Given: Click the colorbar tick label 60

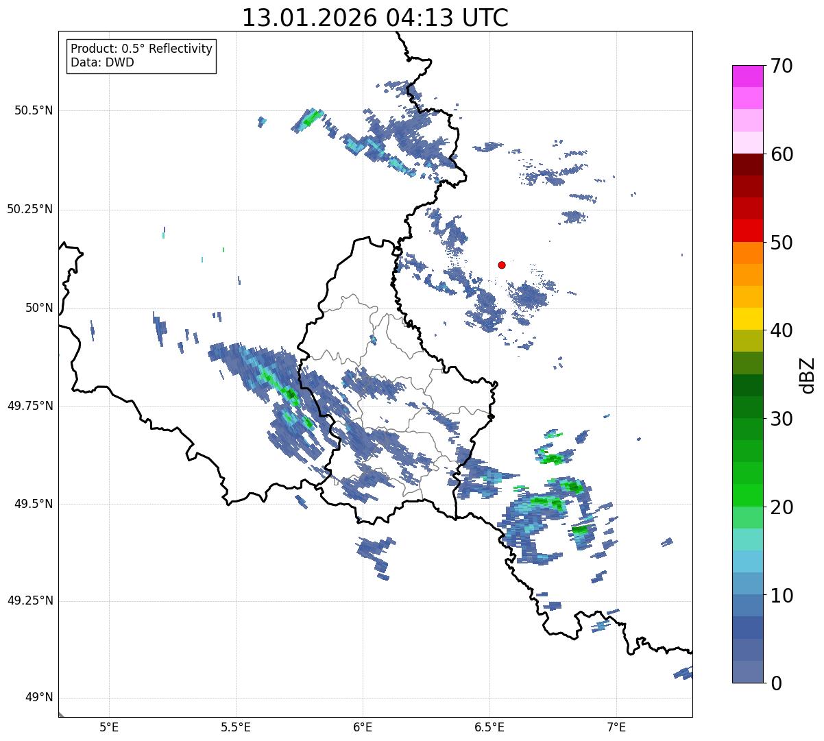Looking at the screenshot, I should pos(781,154).
